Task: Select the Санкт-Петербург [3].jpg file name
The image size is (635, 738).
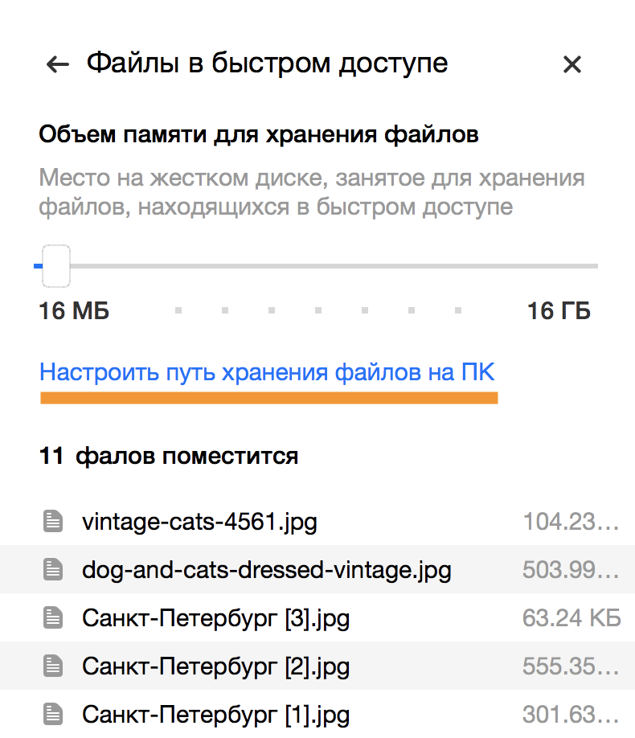Action: (215, 618)
